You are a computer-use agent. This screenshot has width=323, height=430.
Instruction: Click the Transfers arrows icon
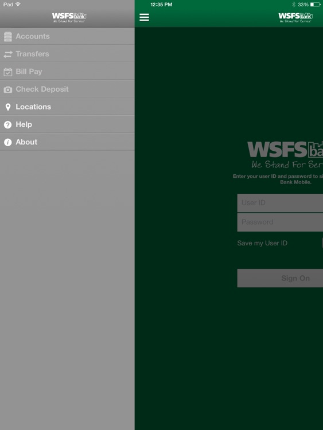tap(8, 54)
